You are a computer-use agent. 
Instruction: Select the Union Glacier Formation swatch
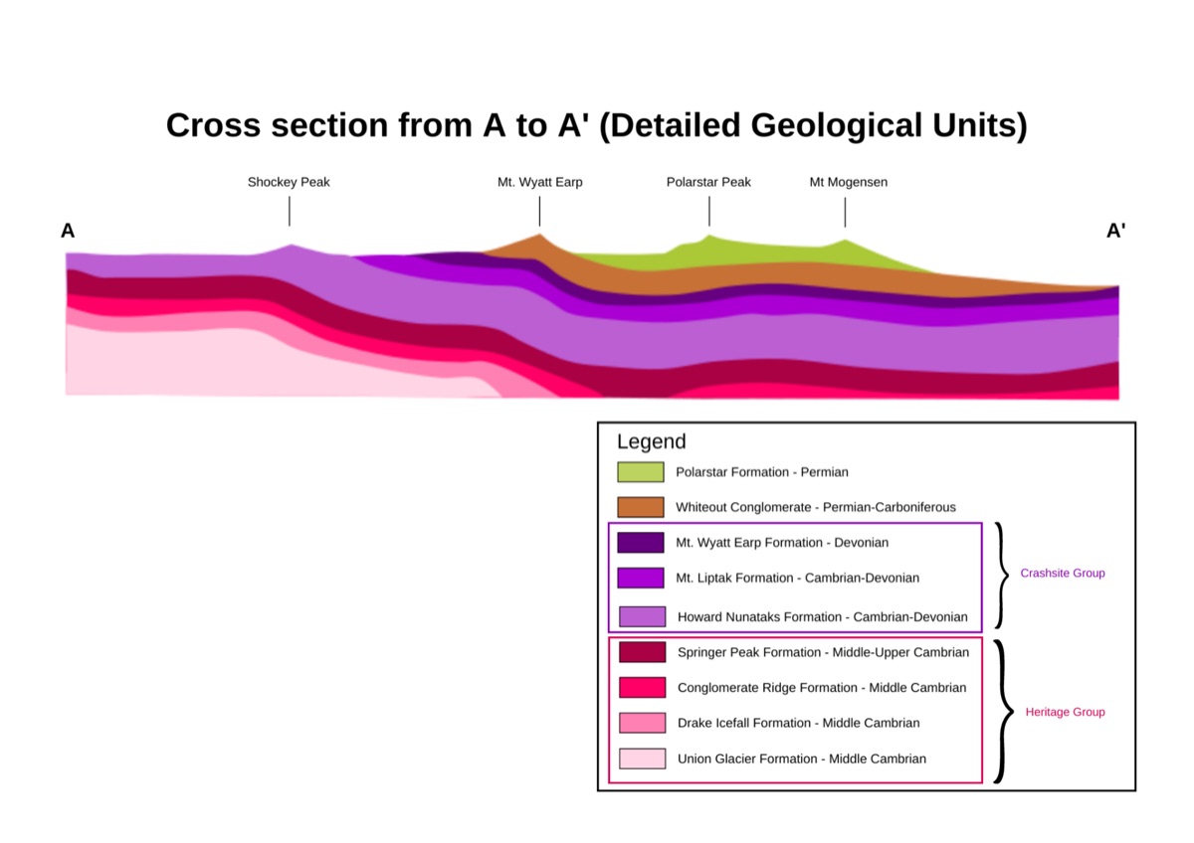tap(643, 759)
